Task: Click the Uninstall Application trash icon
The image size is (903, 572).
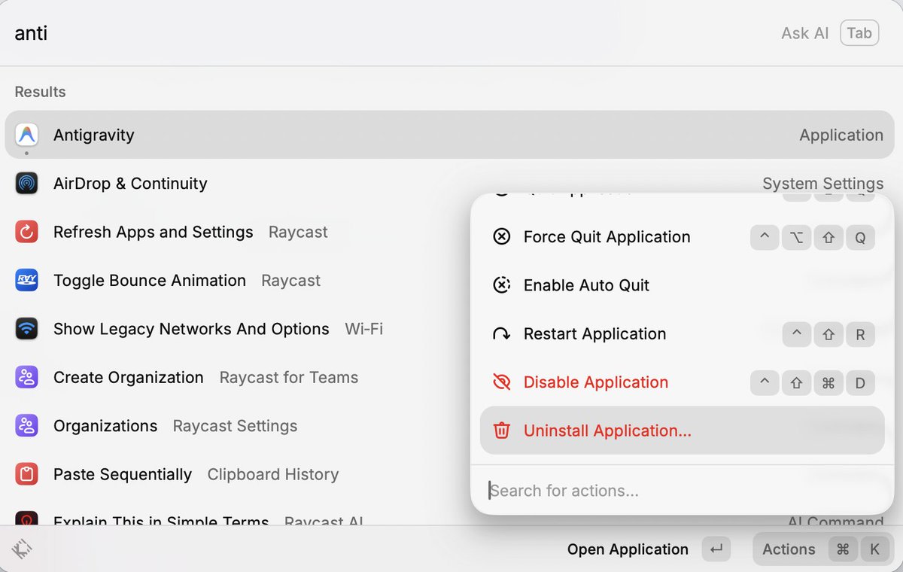Action: click(x=501, y=431)
